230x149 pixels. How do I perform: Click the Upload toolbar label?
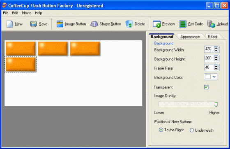pos(222,24)
